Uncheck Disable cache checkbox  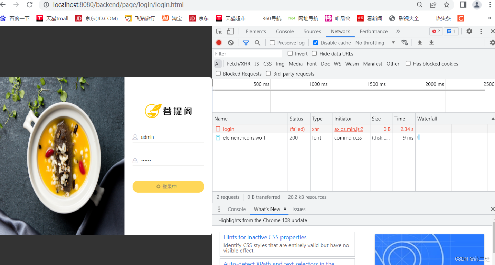[x=315, y=43]
